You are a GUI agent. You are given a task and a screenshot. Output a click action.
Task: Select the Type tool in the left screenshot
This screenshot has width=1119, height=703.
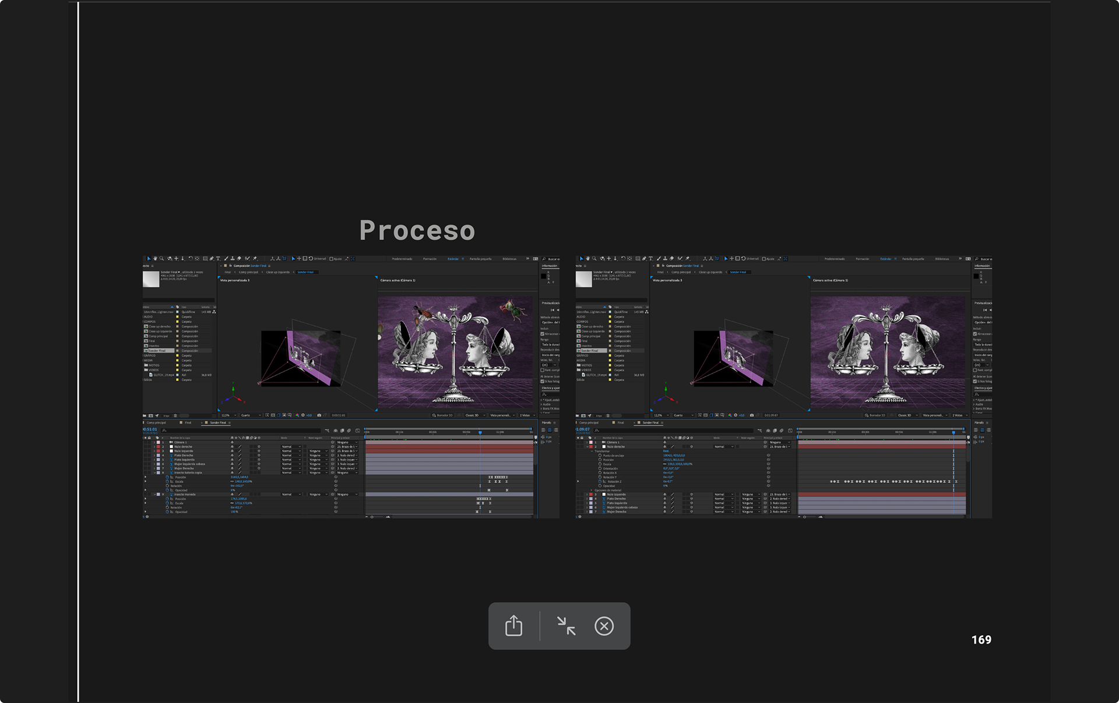218,258
